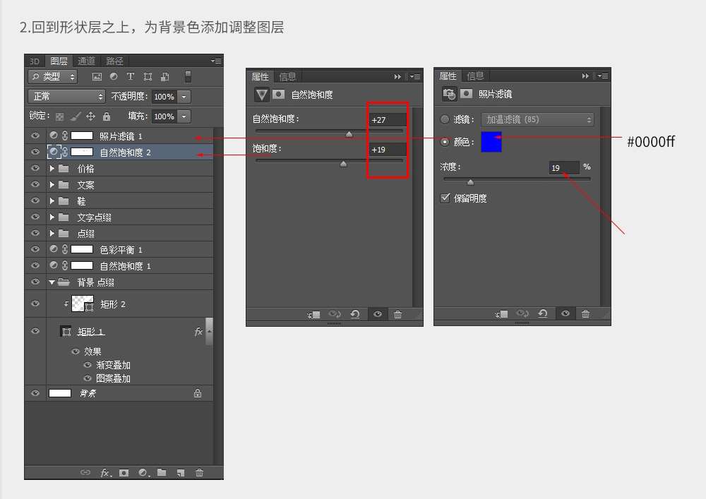This screenshot has width=706, height=499.
Task: Click reset adjustment icon in Vibrance panel
Action: click(355, 314)
